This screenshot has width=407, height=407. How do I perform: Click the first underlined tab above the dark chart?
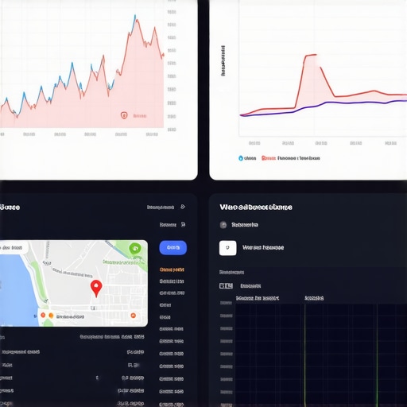[x=258, y=298]
